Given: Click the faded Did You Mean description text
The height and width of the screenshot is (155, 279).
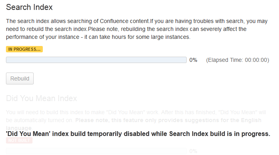Looking at the screenshot, I should tap(136, 120).
